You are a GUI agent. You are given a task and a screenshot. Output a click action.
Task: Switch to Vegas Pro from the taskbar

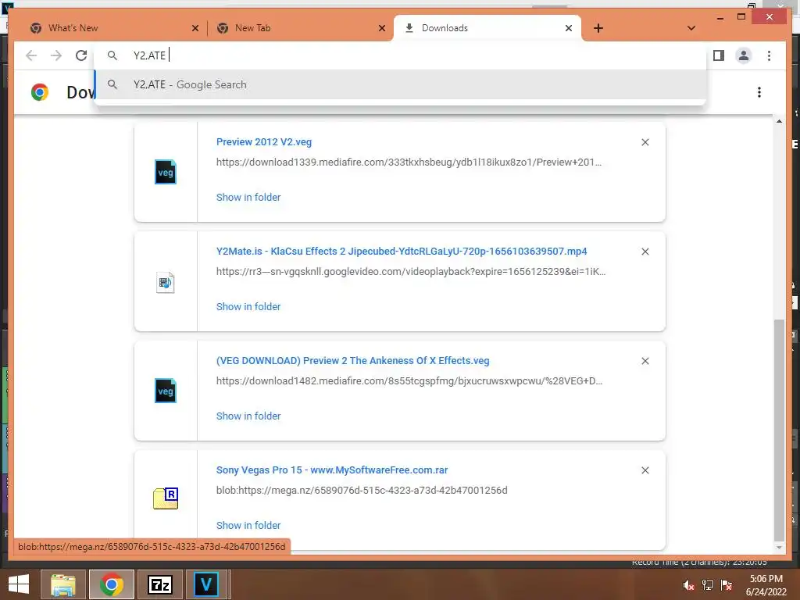[206, 584]
